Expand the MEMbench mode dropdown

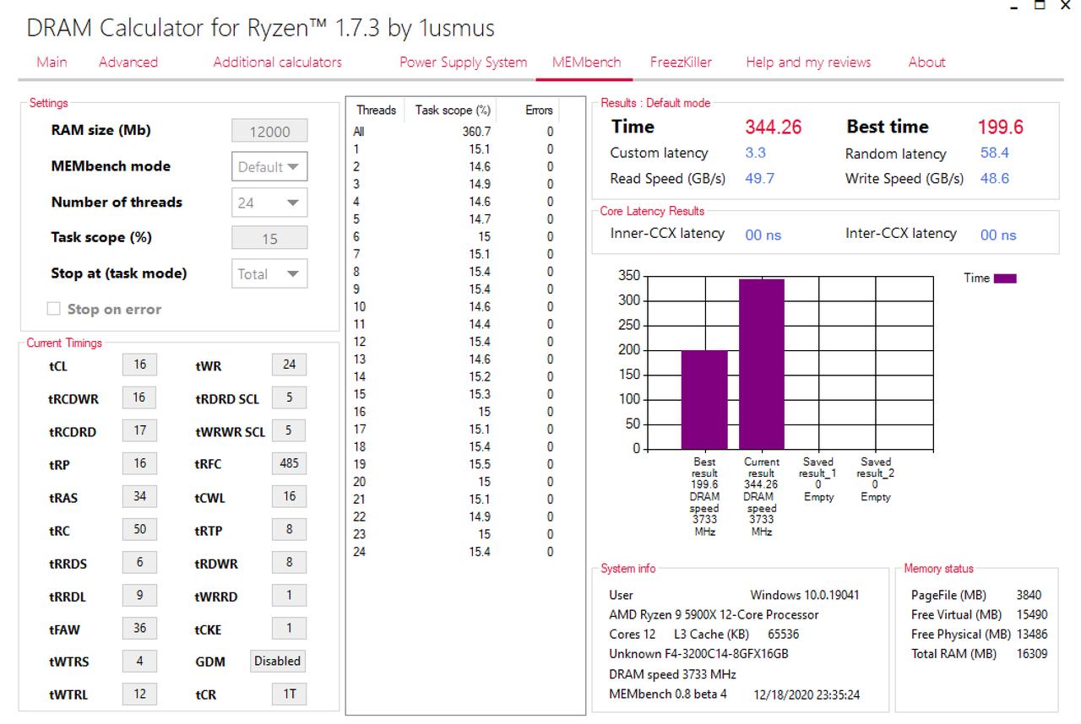(269, 166)
